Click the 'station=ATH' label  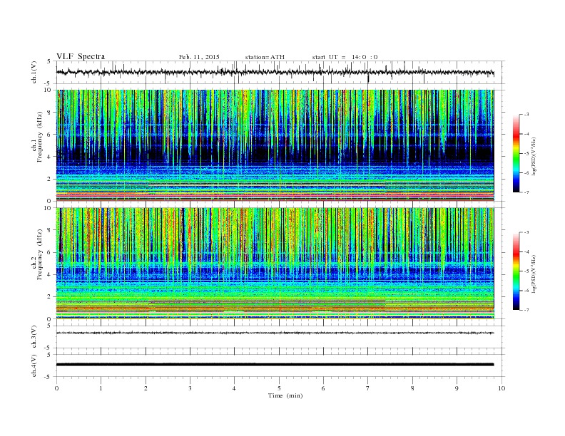click(265, 57)
